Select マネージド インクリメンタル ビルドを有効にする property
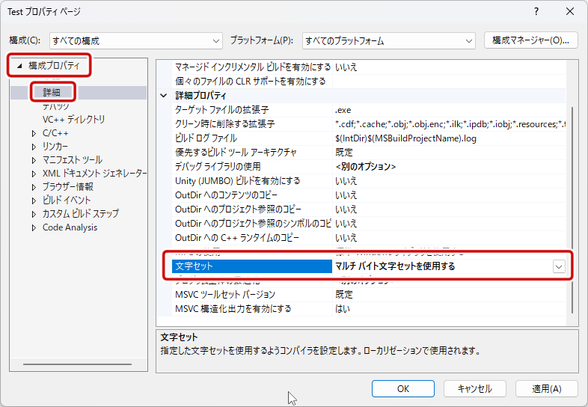Viewport: 588px width, 407px height. [252, 67]
